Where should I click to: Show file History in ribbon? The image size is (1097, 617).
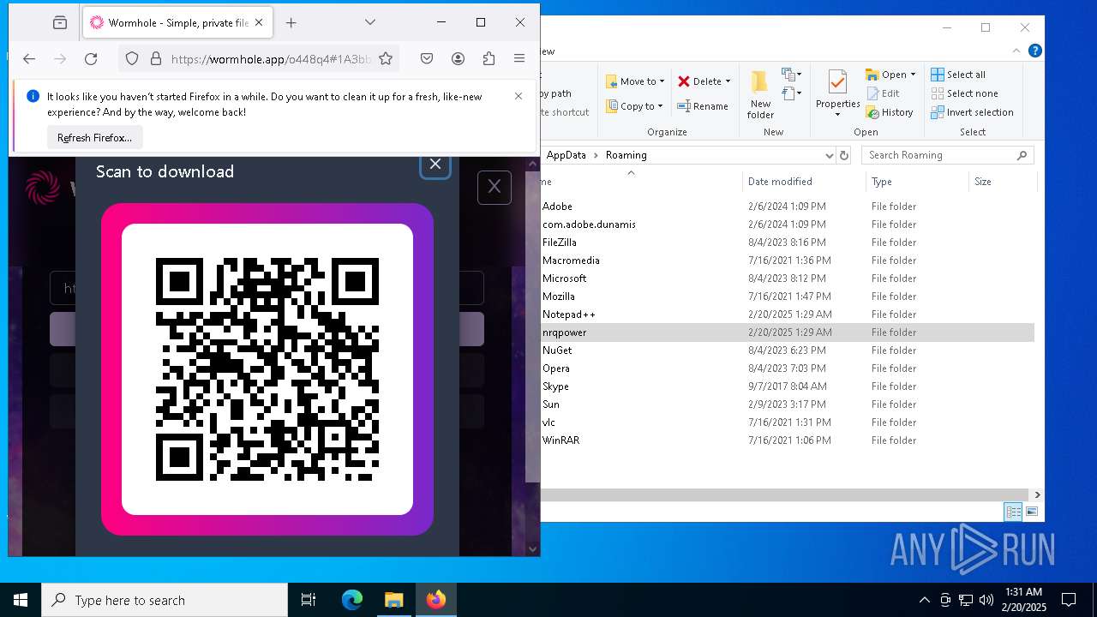click(x=890, y=112)
